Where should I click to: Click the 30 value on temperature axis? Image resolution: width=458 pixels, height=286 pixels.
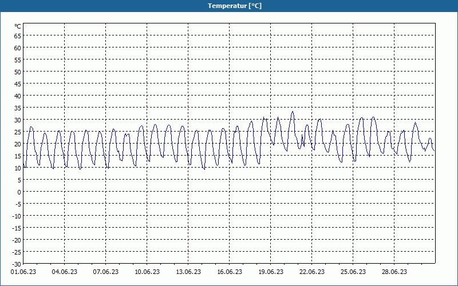[18, 120]
